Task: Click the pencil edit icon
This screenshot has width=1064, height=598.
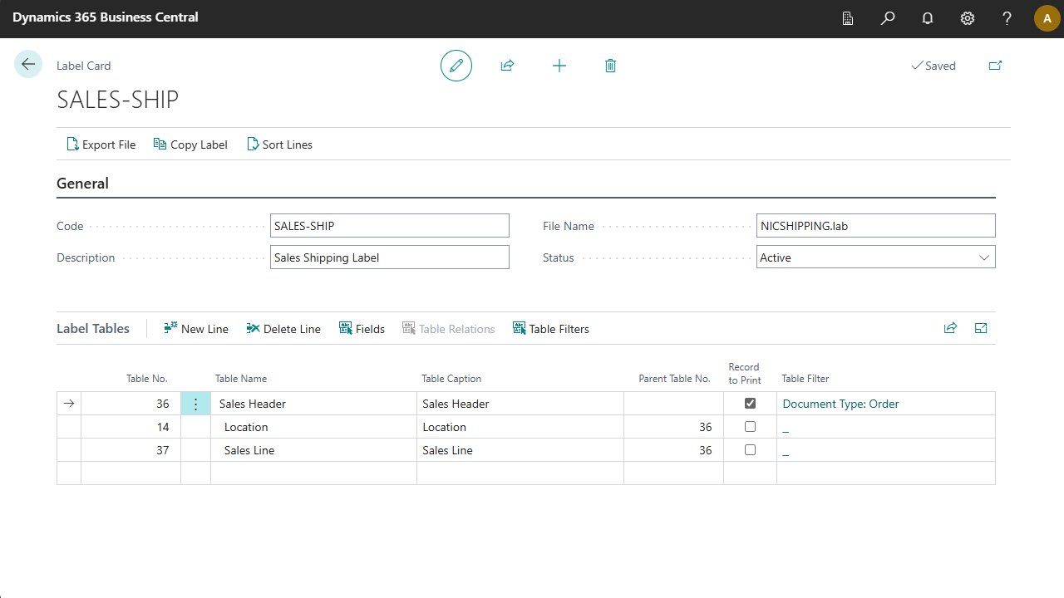Action: (x=456, y=66)
